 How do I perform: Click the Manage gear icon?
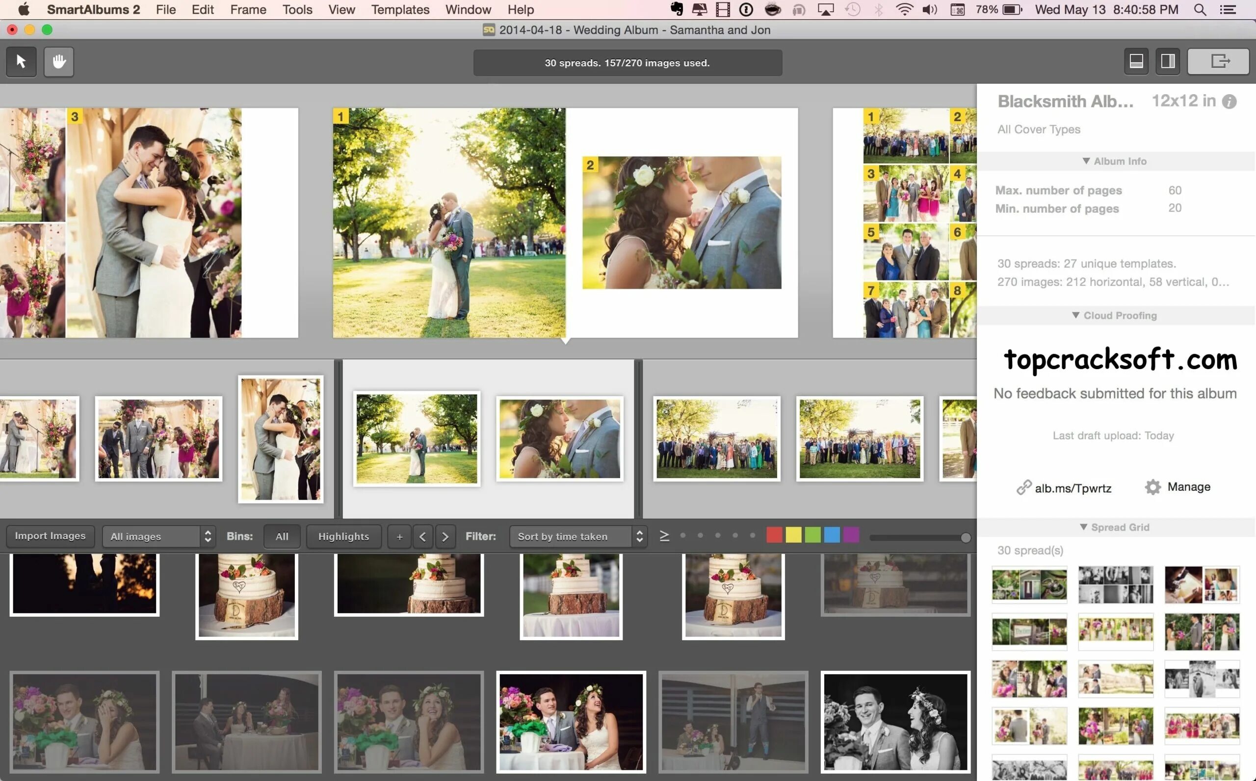pos(1152,487)
